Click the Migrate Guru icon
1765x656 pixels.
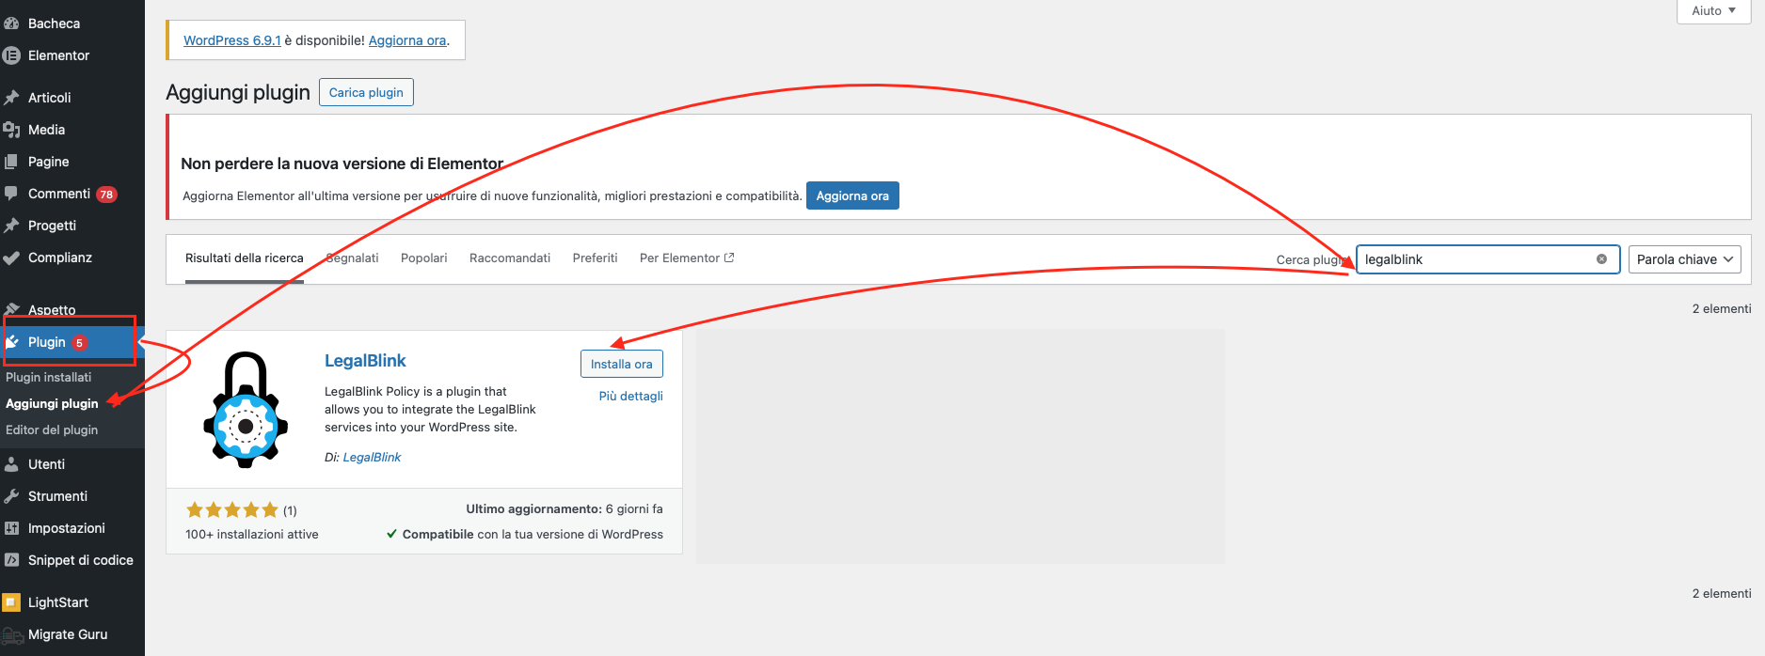coord(11,635)
